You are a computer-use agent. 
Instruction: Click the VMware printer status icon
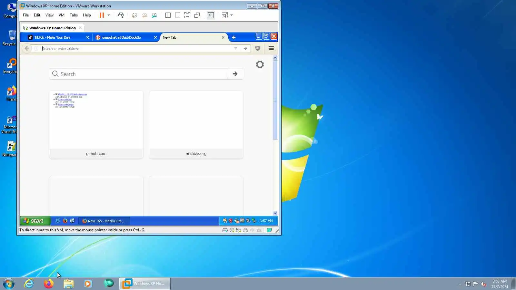click(245, 230)
